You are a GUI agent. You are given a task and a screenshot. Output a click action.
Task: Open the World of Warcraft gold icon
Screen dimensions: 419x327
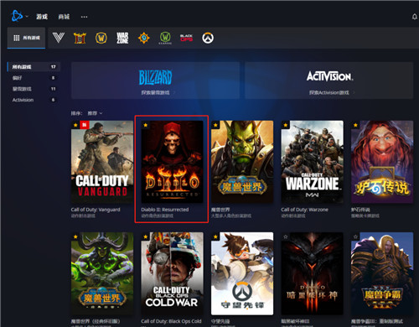[101, 38]
